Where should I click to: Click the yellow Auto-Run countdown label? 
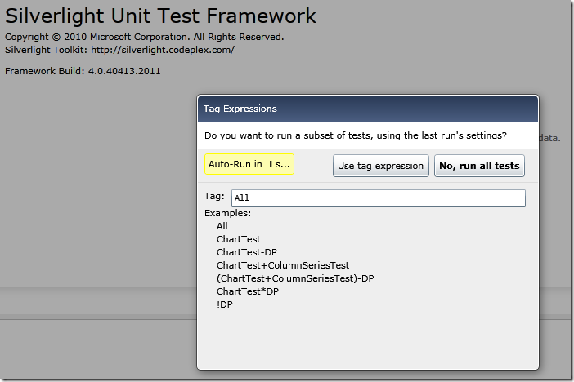[249, 164]
